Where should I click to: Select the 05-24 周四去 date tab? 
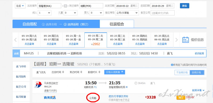pos(140,40)
